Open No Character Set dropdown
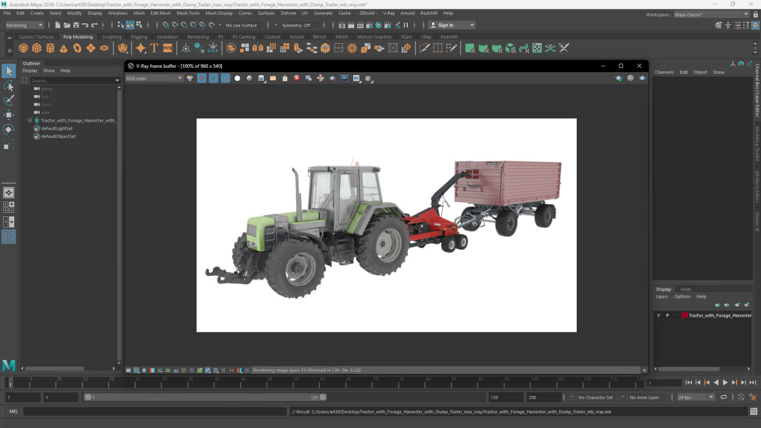Image resolution: width=761 pixels, height=428 pixels. point(596,397)
